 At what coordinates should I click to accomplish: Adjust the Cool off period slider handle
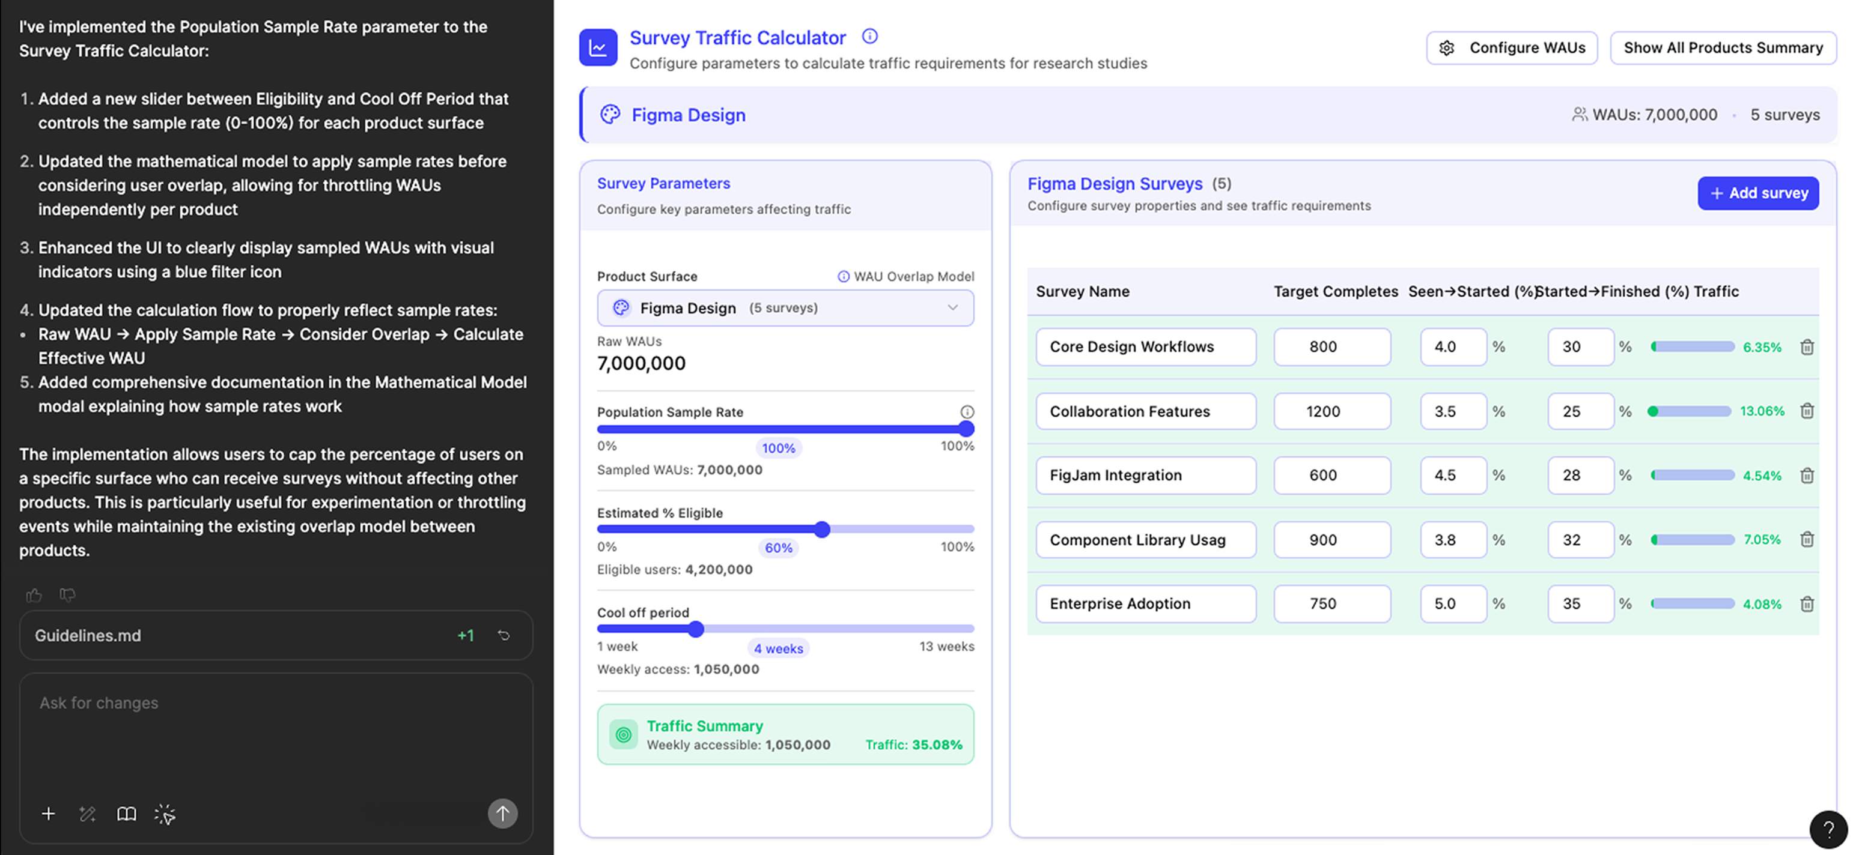696,629
